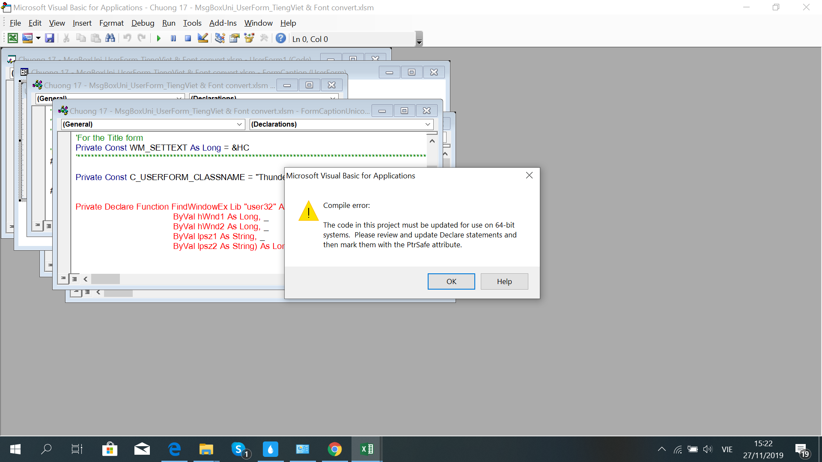Click the View Microsoft Excel icon

coord(13,38)
